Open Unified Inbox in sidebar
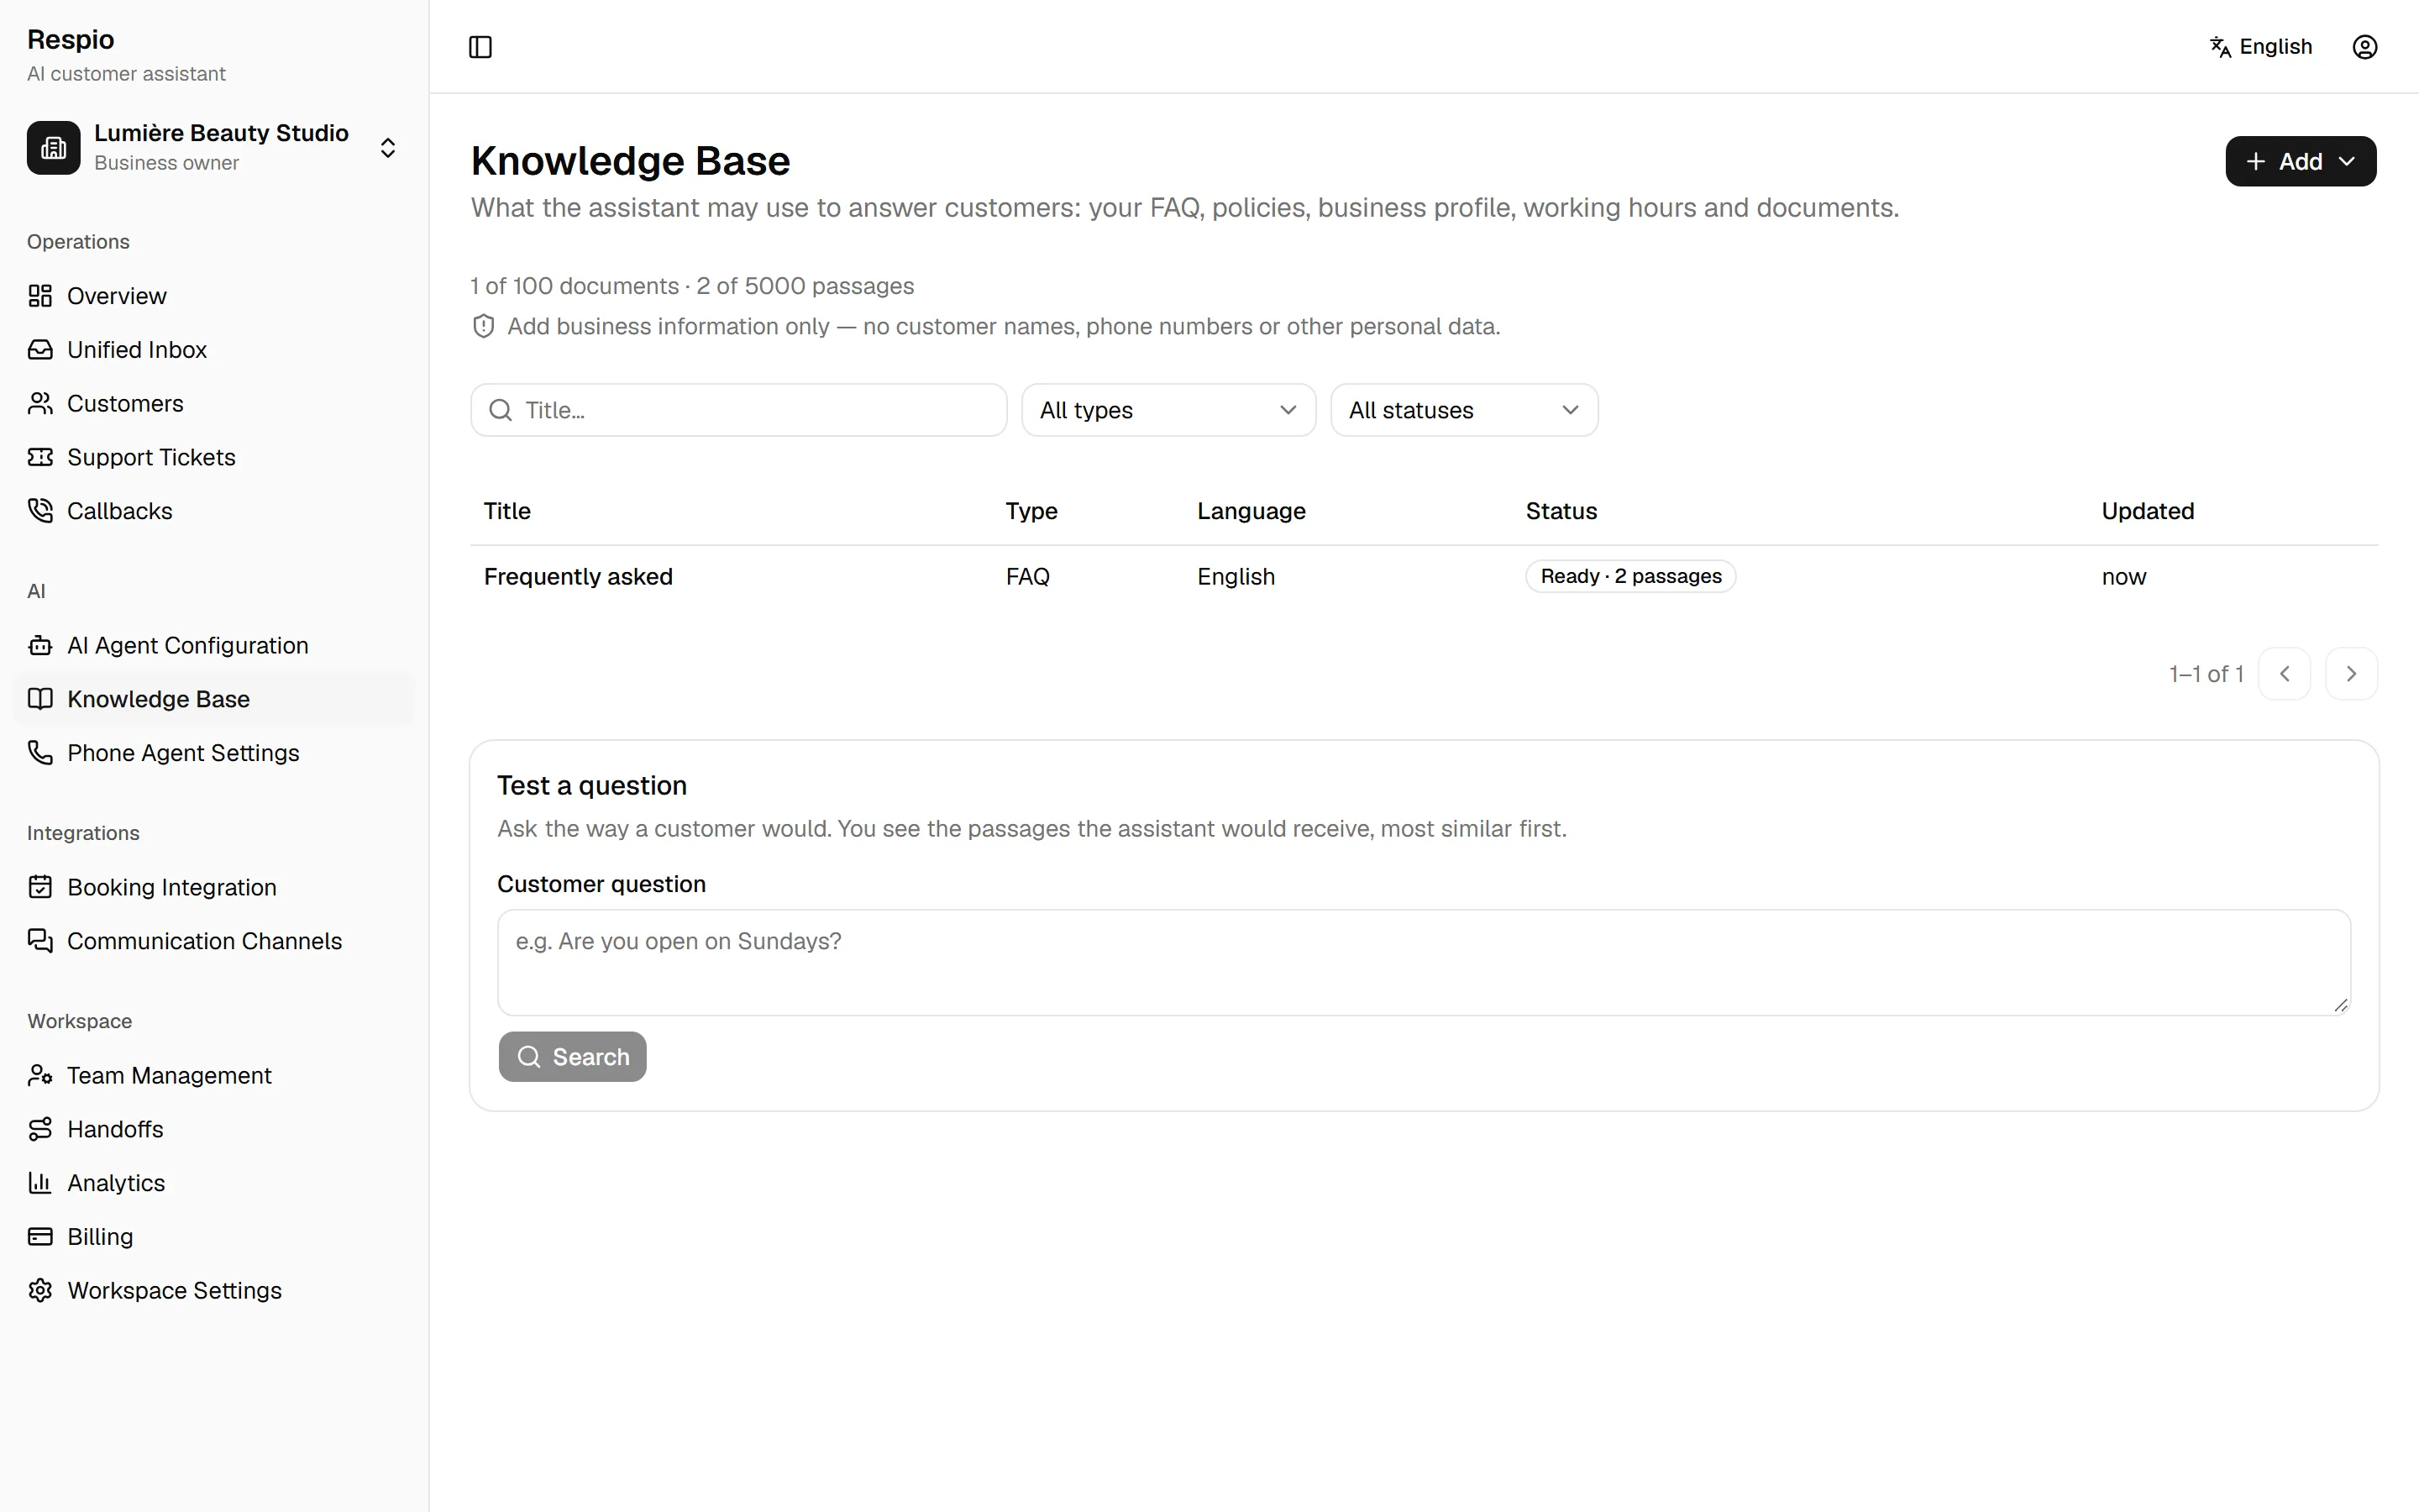This screenshot has height=1512, width=2419. (214, 350)
